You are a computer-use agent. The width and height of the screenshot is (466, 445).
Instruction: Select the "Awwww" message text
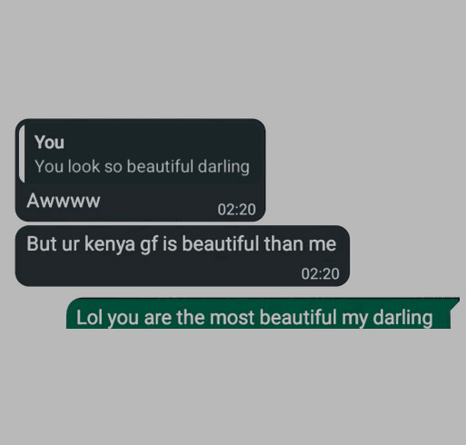point(64,201)
